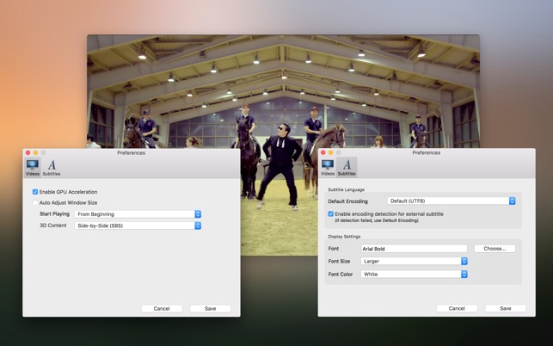The height and width of the screenshot is (346, 553).
Task: Click the Font Size label
Action: coord(339,262)
